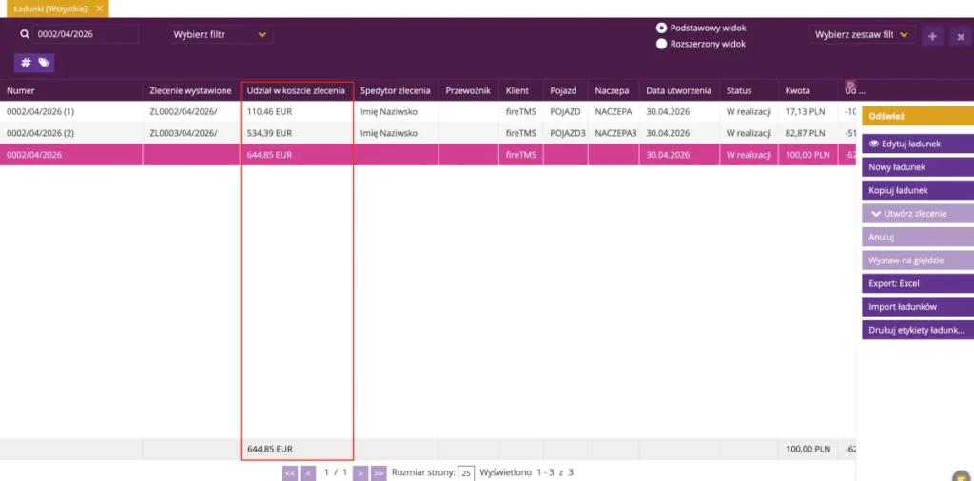974x481 pixels.
Task: Sort by Przewoźnik column header
Action: pyautogui.click(x=468, y=90)
